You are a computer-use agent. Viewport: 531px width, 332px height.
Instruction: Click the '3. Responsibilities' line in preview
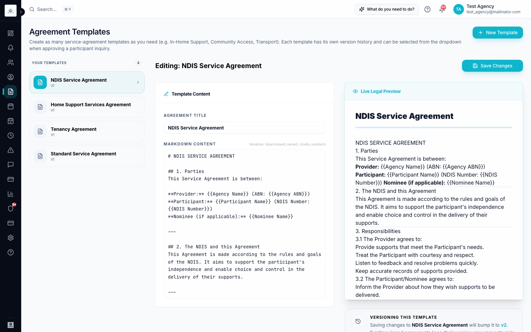pos(378,231)
